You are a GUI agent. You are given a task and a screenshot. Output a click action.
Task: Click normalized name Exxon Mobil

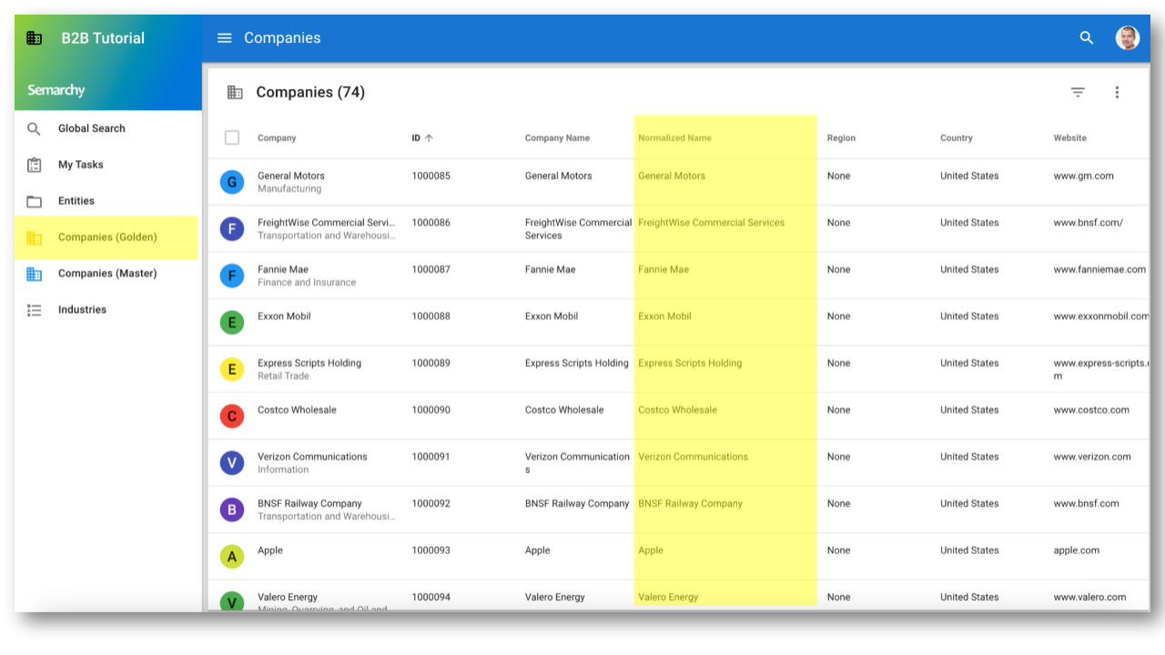pyautogui.click(x=664, y=317)
